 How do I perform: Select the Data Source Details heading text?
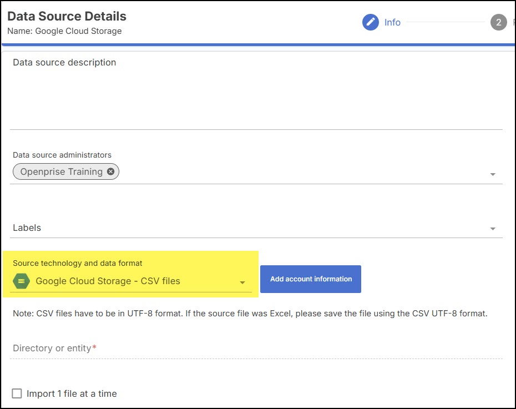(67, 16)
